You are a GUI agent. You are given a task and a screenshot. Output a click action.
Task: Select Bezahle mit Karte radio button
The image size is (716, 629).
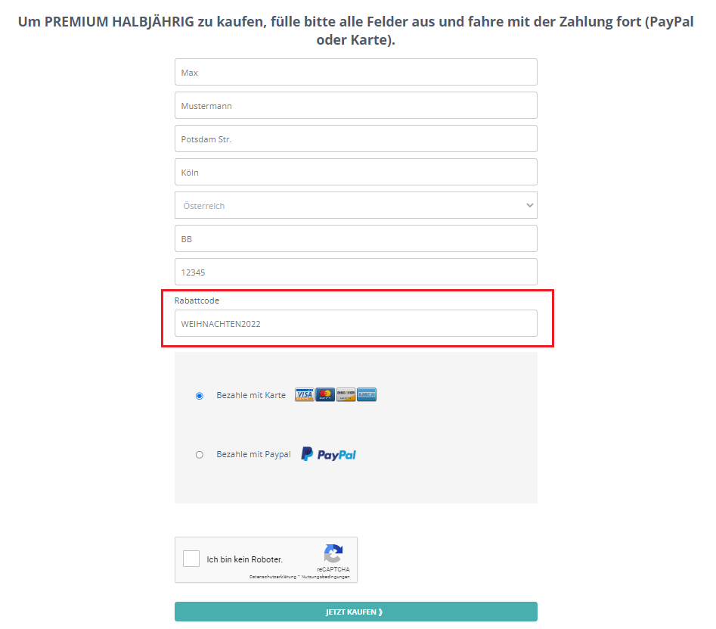[200, 396]
